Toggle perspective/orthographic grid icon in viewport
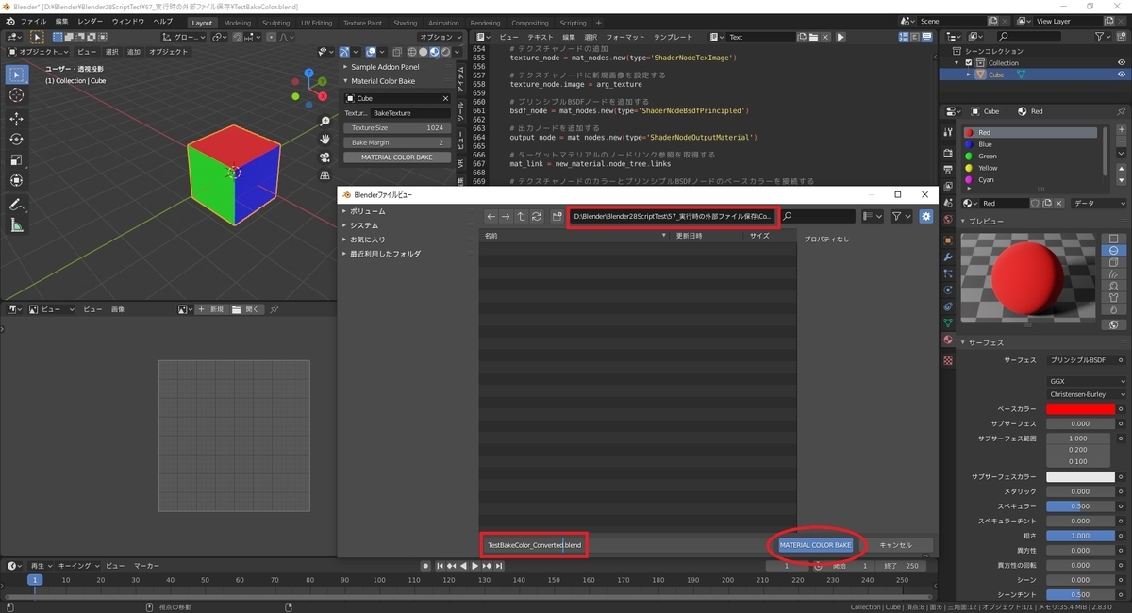The width and height of the screenshot is (1132, 613). click(x=325, y=175)
